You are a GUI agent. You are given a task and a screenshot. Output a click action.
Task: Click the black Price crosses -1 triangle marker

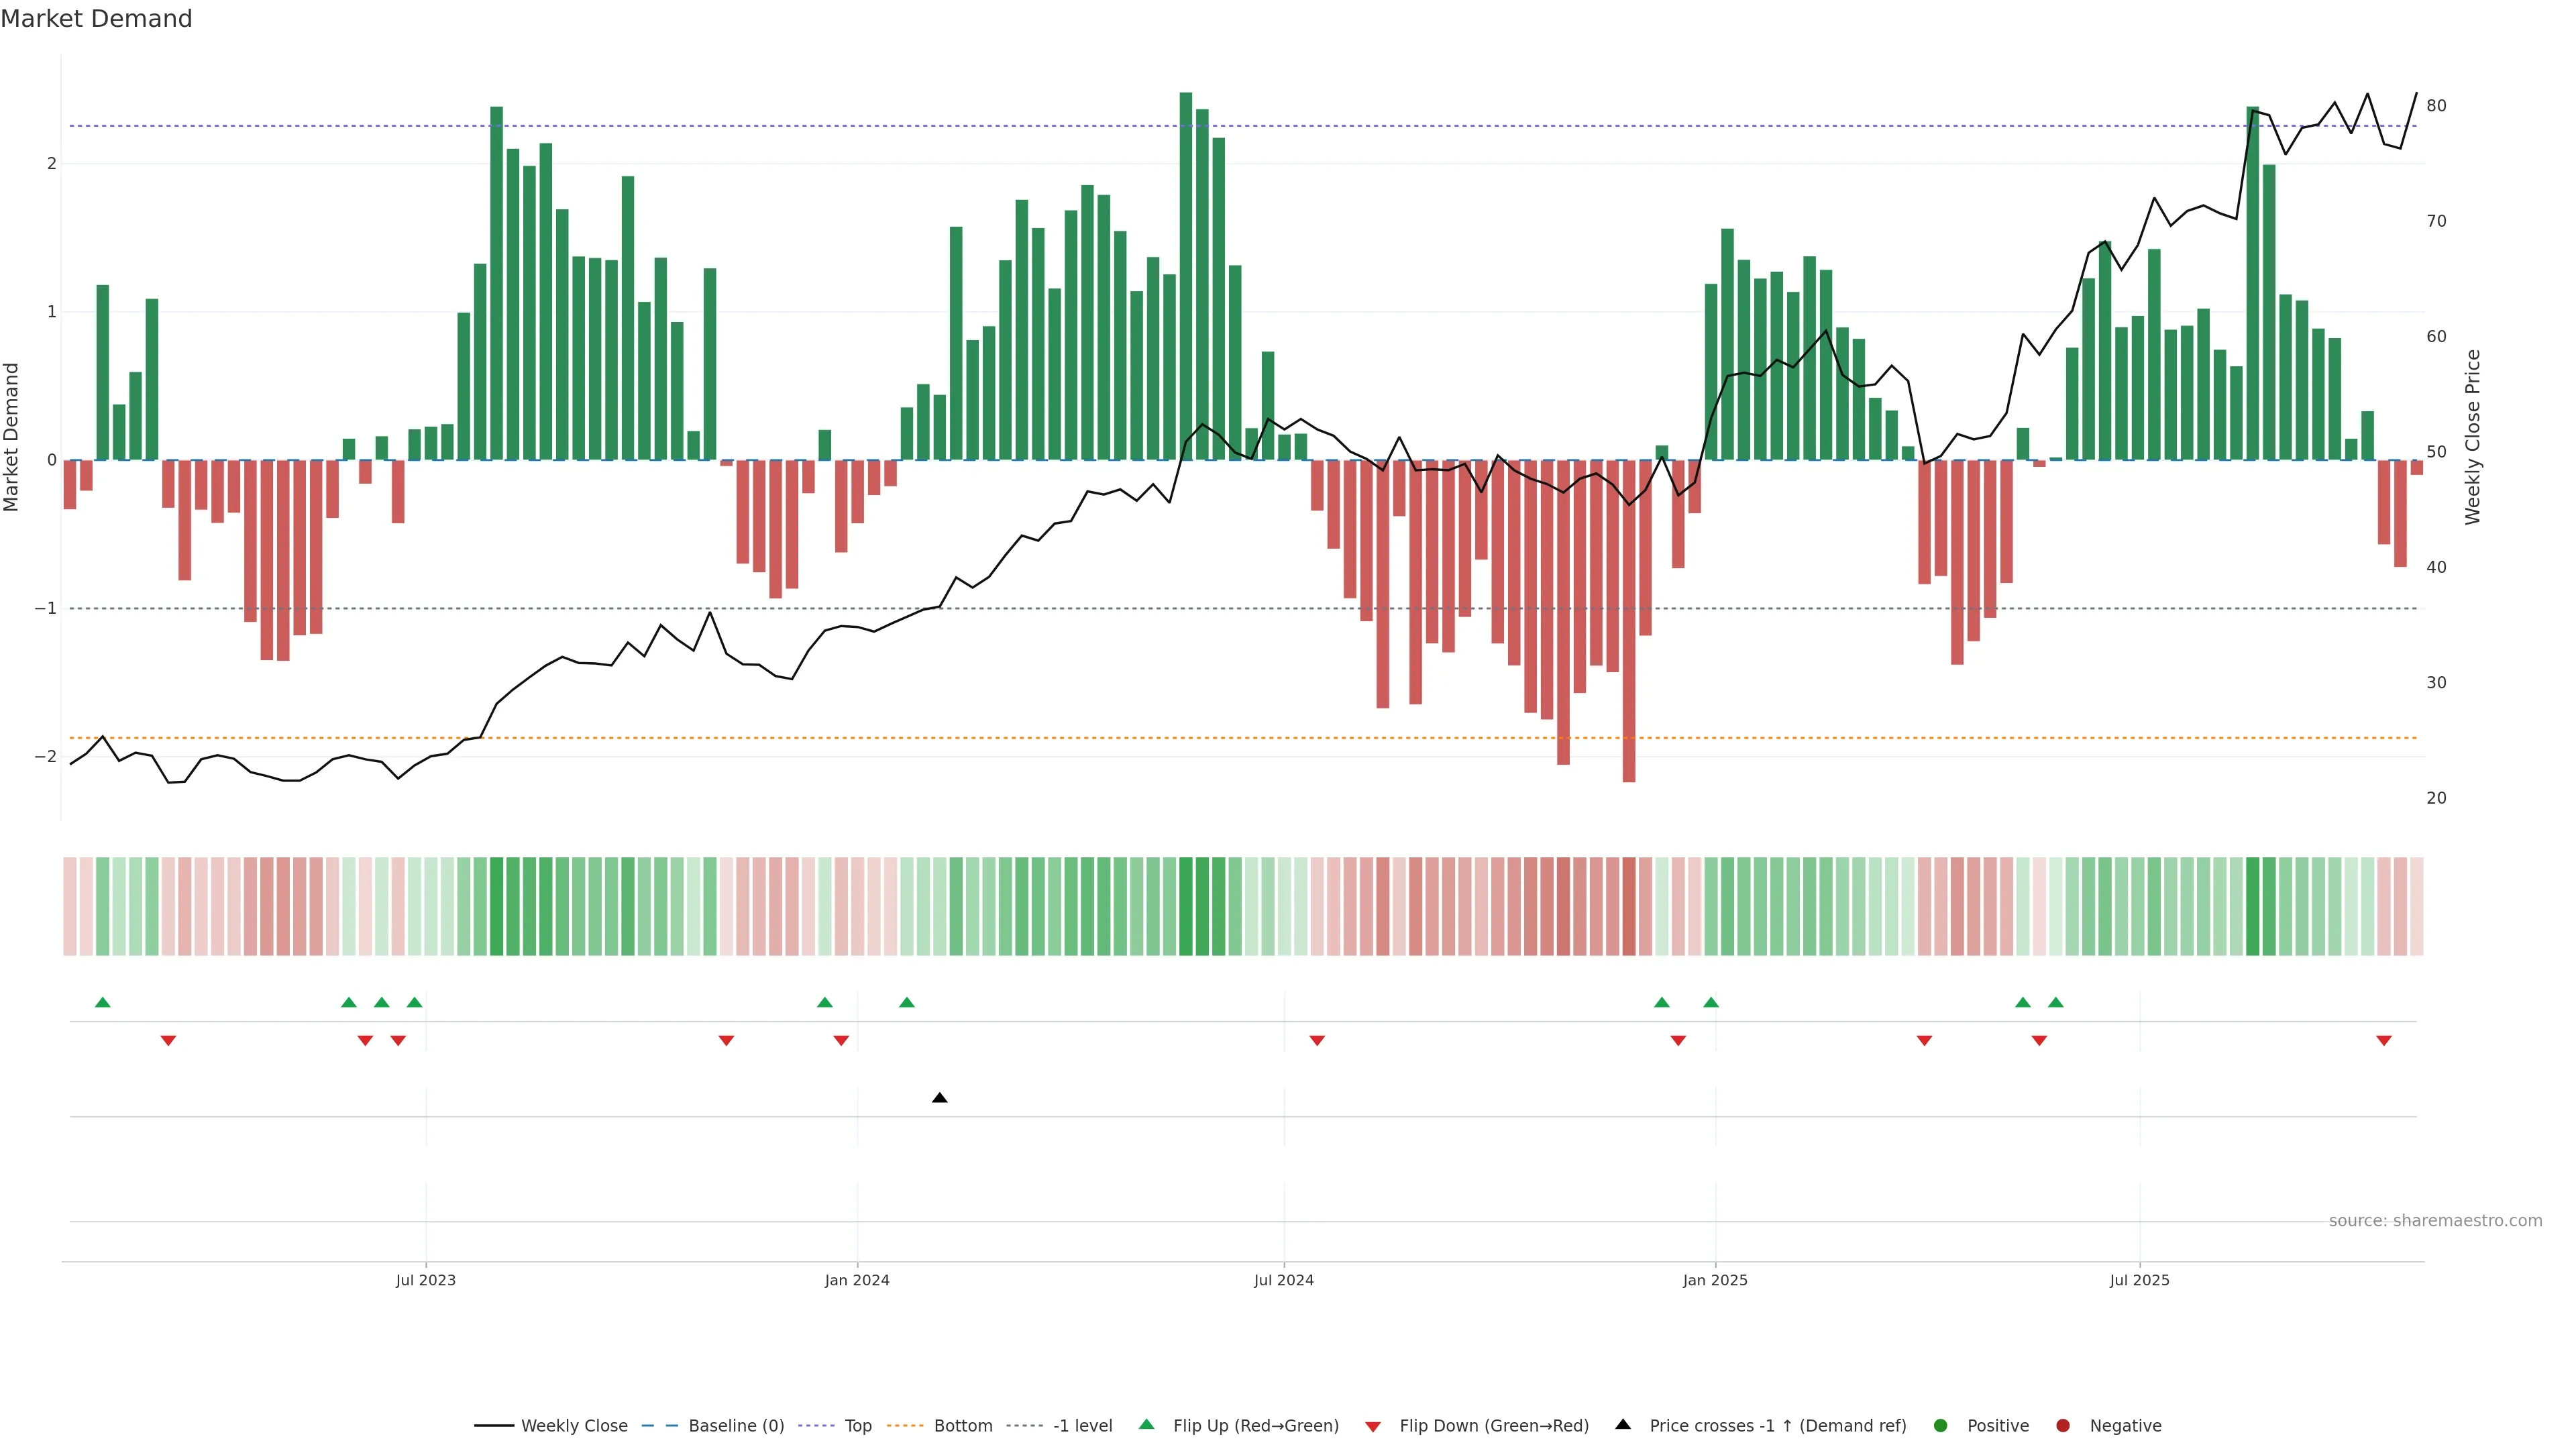coord(939,1098)
